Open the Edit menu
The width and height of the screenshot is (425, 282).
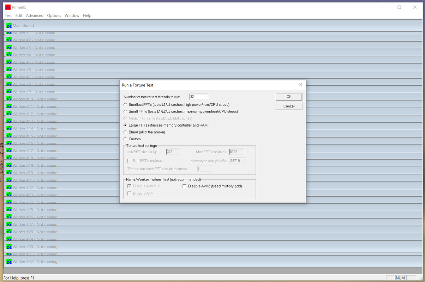(x=19, y=16)
